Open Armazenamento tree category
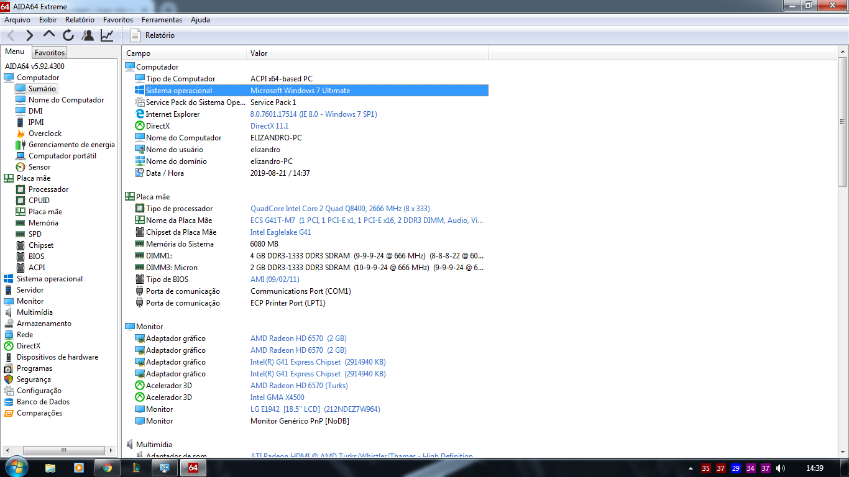Image resolution: width=849 pixels, height=477 pixels. 44,324
